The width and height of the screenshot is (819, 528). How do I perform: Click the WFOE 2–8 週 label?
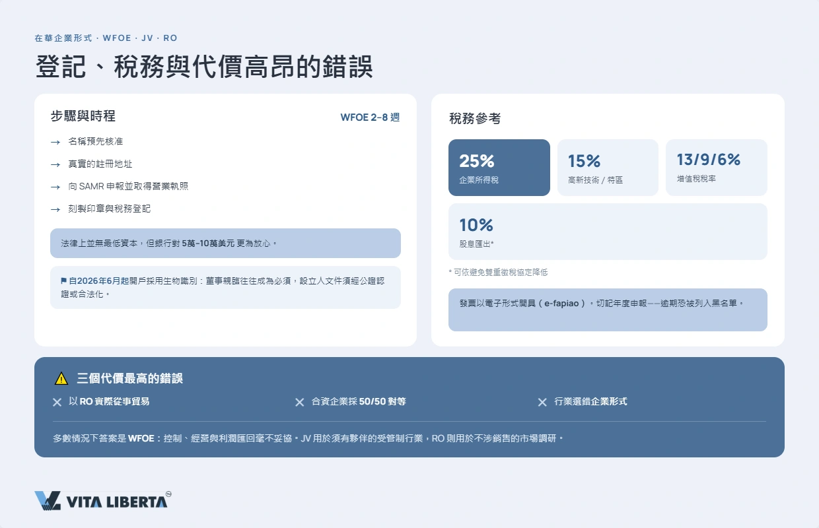[x=370, y=117]
